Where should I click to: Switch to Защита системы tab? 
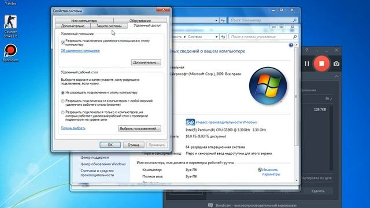109,26
